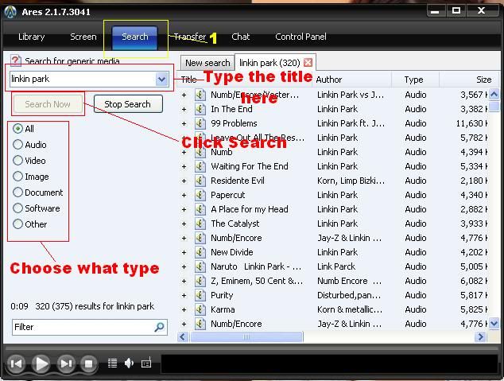Sort results by Type column header

coord(415,80)
